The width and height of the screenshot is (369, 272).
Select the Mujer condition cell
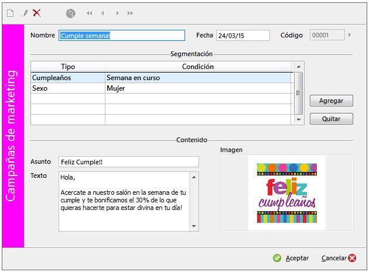[198, 88]
